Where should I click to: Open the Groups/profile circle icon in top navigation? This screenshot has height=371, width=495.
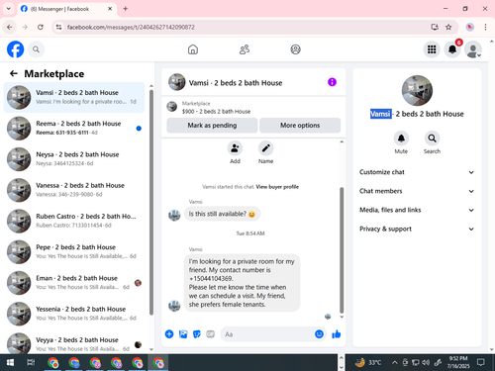point(295,49)
